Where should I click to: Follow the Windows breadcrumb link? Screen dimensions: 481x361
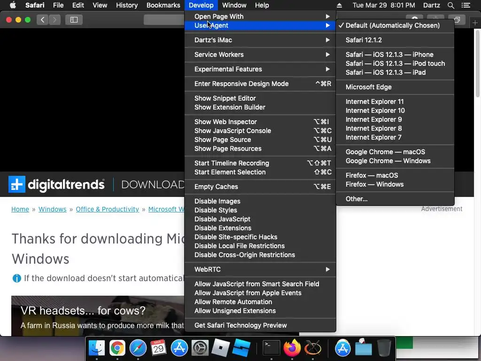53,209
